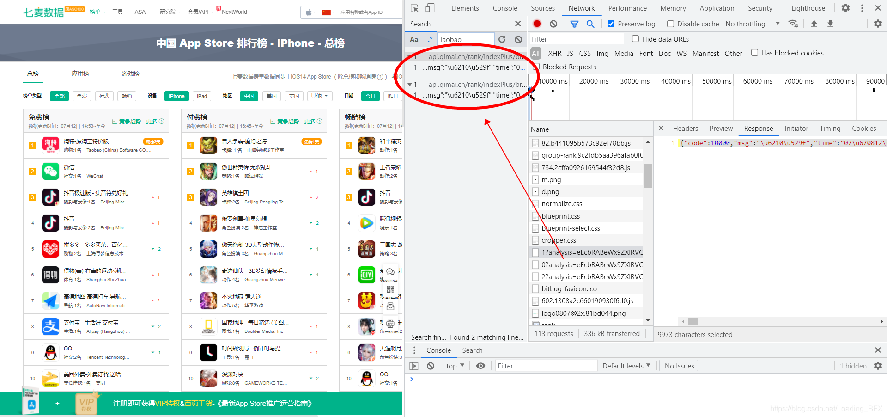
Task: Switch to the Elements tab
Action: pyautogui.click(x=465, y=8)
